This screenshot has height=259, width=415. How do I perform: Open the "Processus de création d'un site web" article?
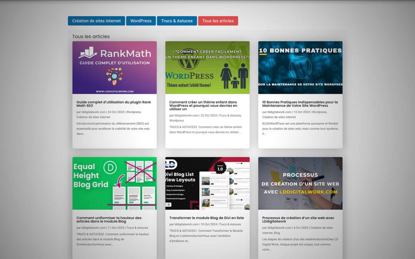(299, 219)
